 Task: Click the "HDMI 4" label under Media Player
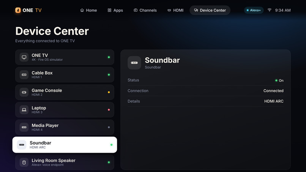click(x=37, y=130)
